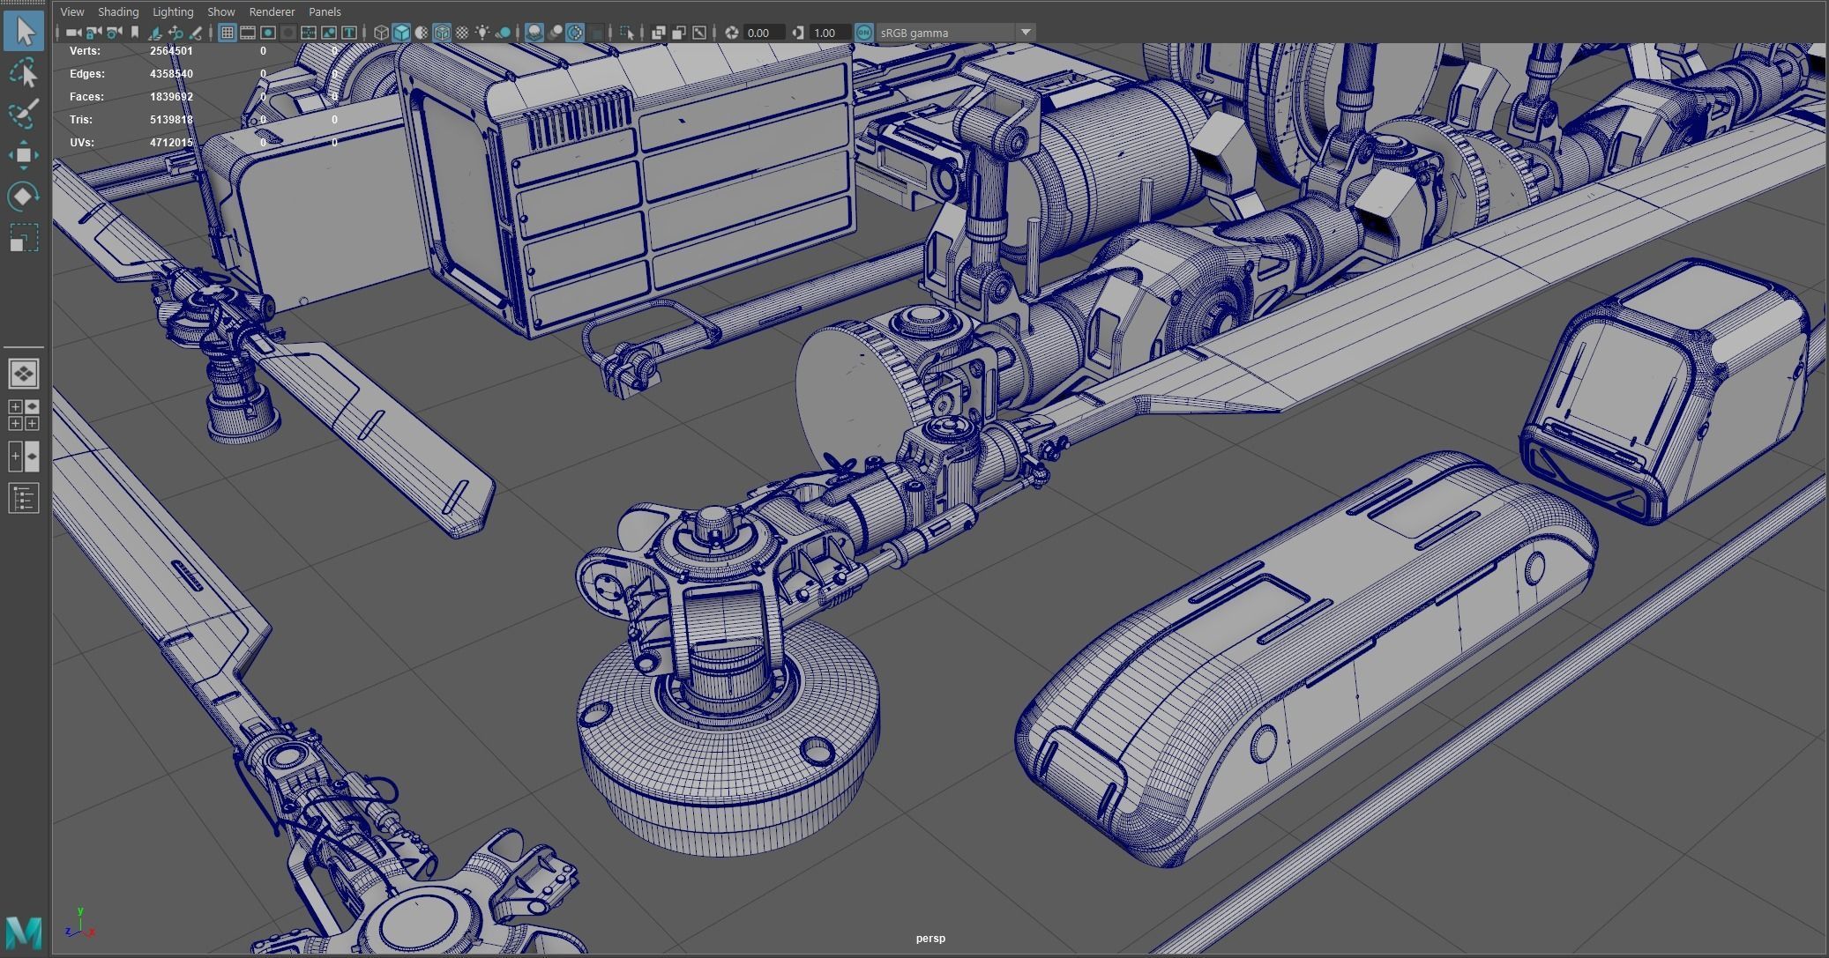Screen dimensions: 1829x958
Task: Toggle the Gate Mask button
Action: click(x=287, y=33)
